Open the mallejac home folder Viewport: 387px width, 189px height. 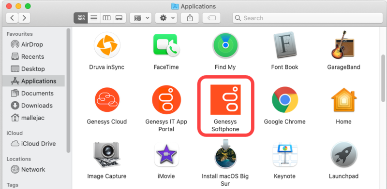[x=33, y=118]
